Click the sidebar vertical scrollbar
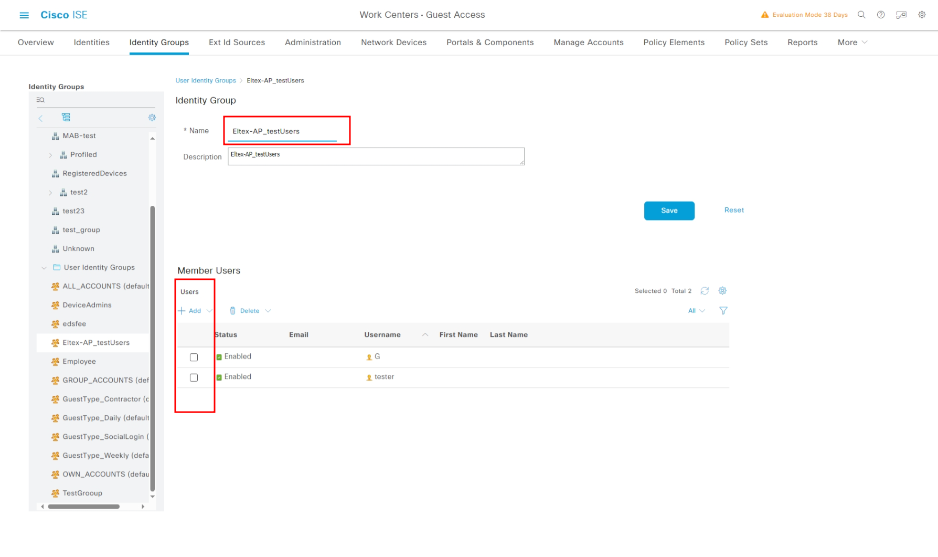938x557 pixels. click(153, 349)
